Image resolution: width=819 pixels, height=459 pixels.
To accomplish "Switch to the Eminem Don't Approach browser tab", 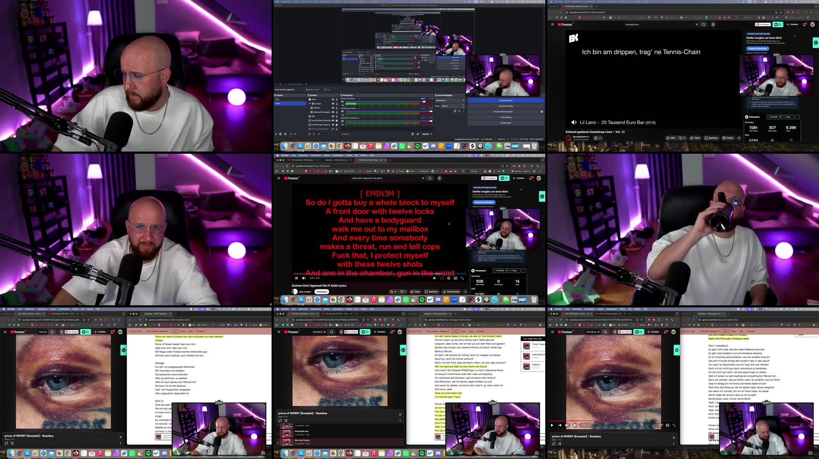I will [x=370, y=160].
